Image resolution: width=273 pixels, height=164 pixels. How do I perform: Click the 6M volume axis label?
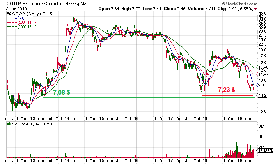(261, 127)
